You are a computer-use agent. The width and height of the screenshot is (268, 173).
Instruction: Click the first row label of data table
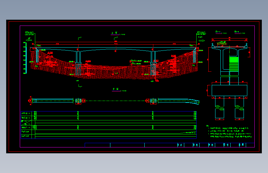point(26,113)
